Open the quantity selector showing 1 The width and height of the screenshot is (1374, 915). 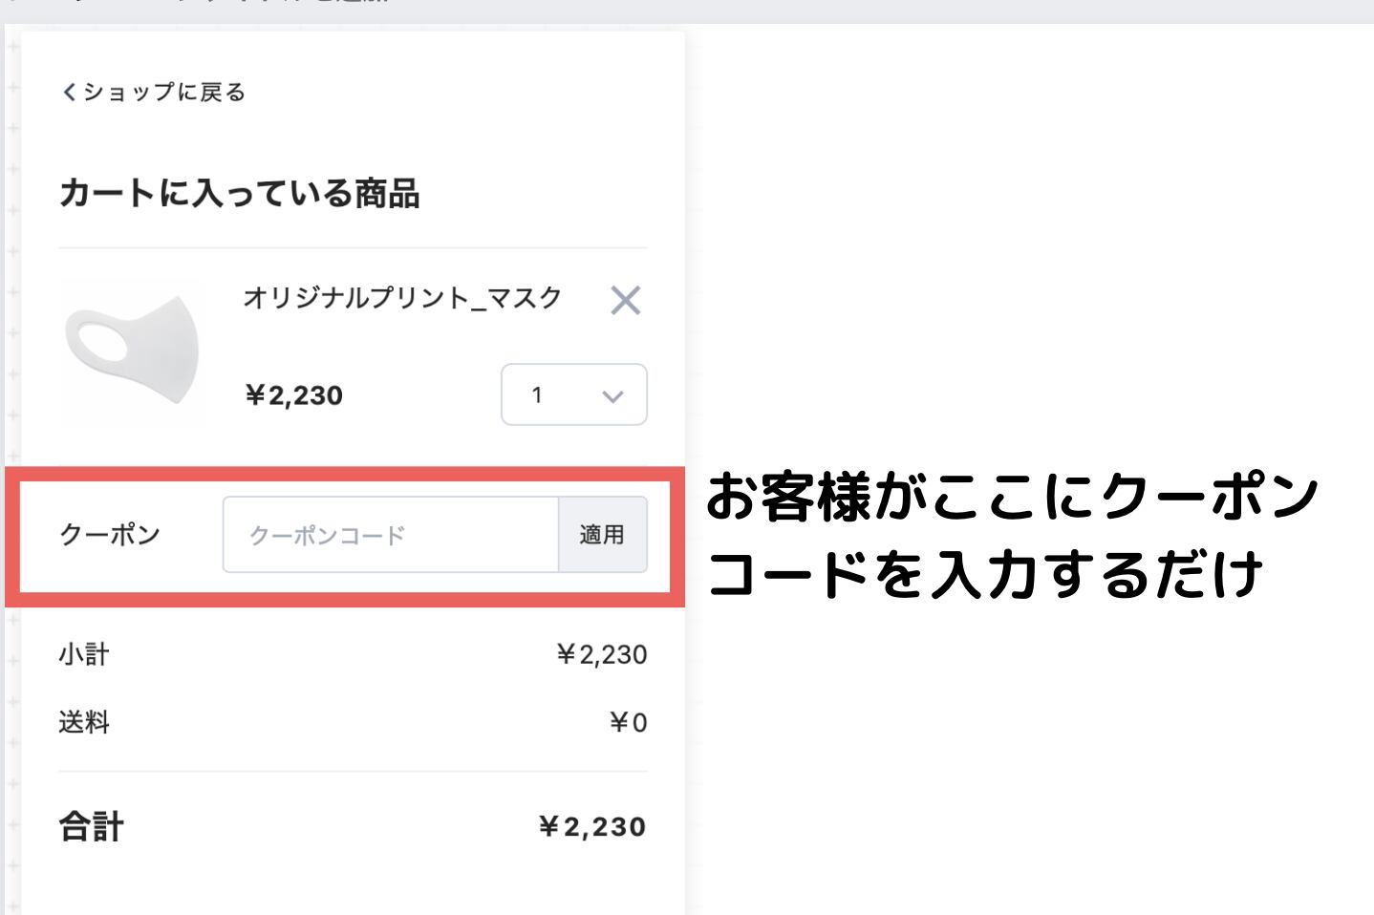point(573,394)
